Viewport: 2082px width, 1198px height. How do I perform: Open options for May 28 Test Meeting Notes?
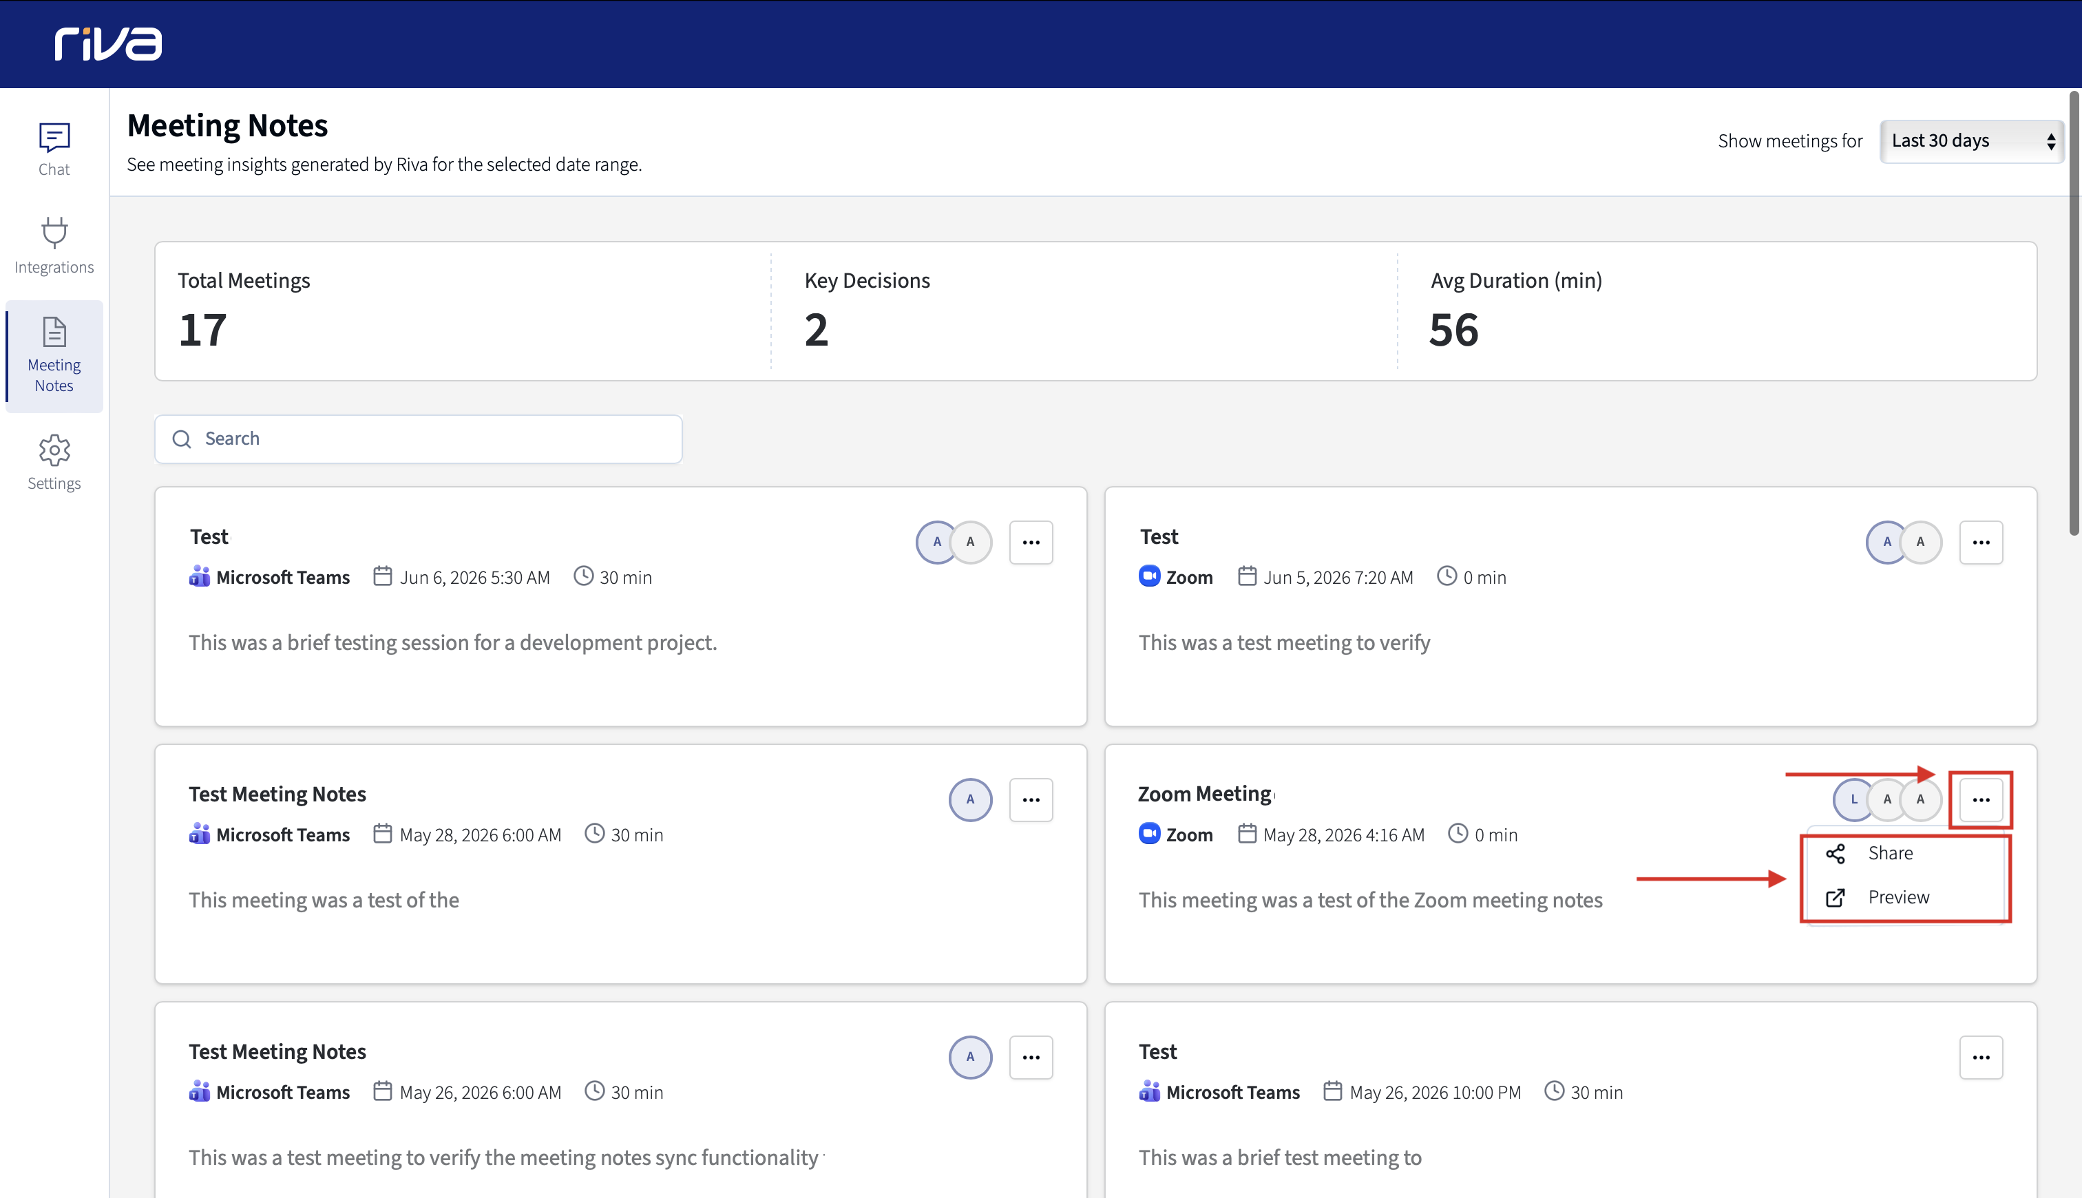click(x=1031, y=800)
